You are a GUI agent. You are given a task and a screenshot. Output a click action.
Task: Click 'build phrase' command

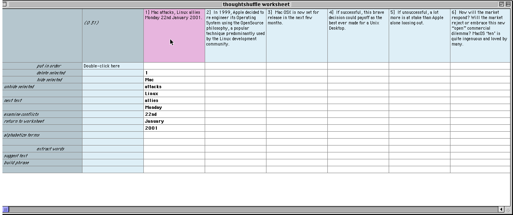[16, 163]
